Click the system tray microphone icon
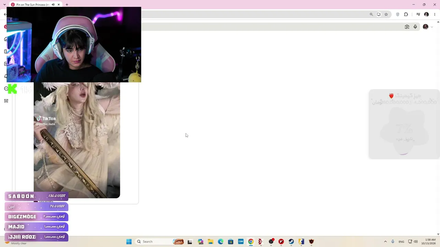This screenshot has width=440, height=247. point(393,242)
